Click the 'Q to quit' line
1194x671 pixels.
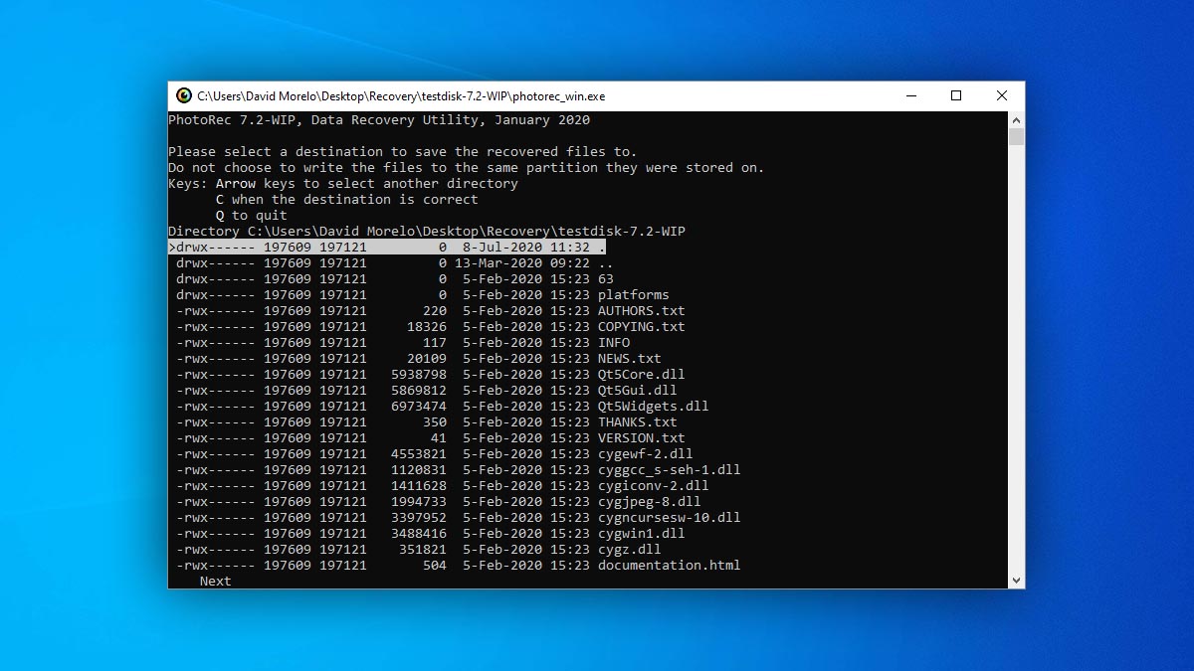(252, 216)
